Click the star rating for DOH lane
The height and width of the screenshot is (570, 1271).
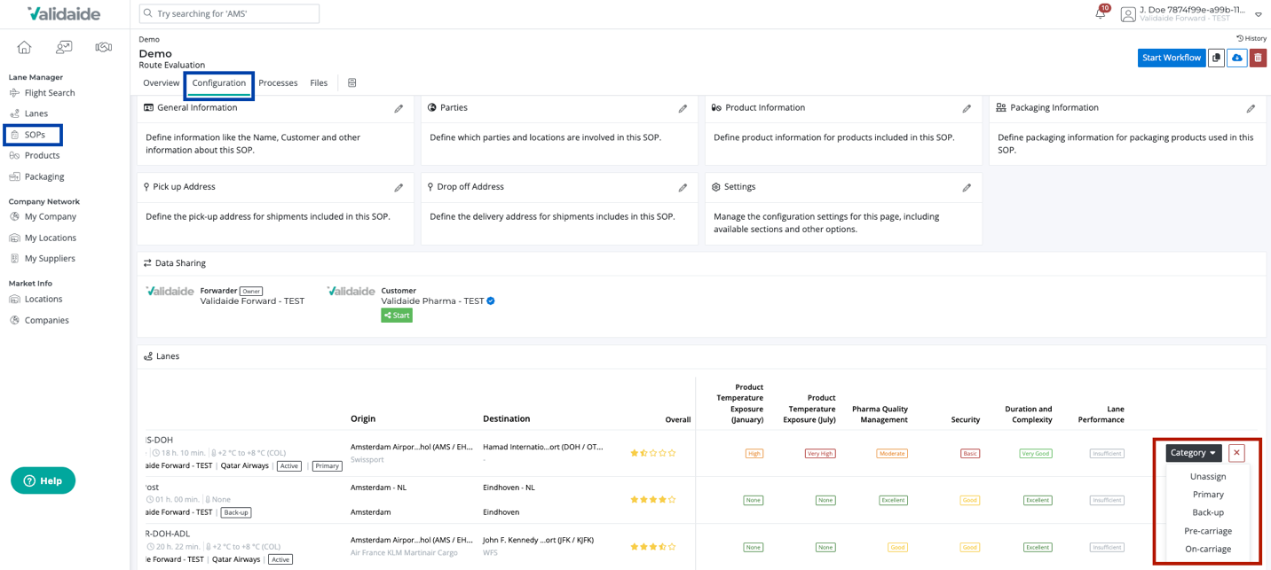[x=653, y=453]
